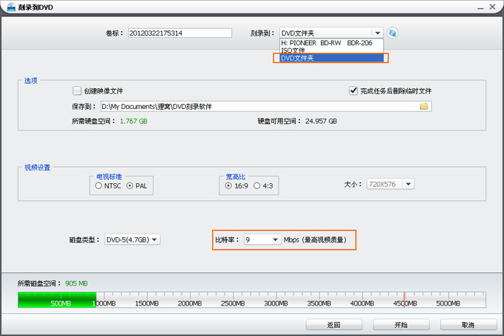Click the red capacity marker at 4500MB
Image resolution: width=504 pixels, height=336 pixels.
pyautogui.click(x=405, y=300)
